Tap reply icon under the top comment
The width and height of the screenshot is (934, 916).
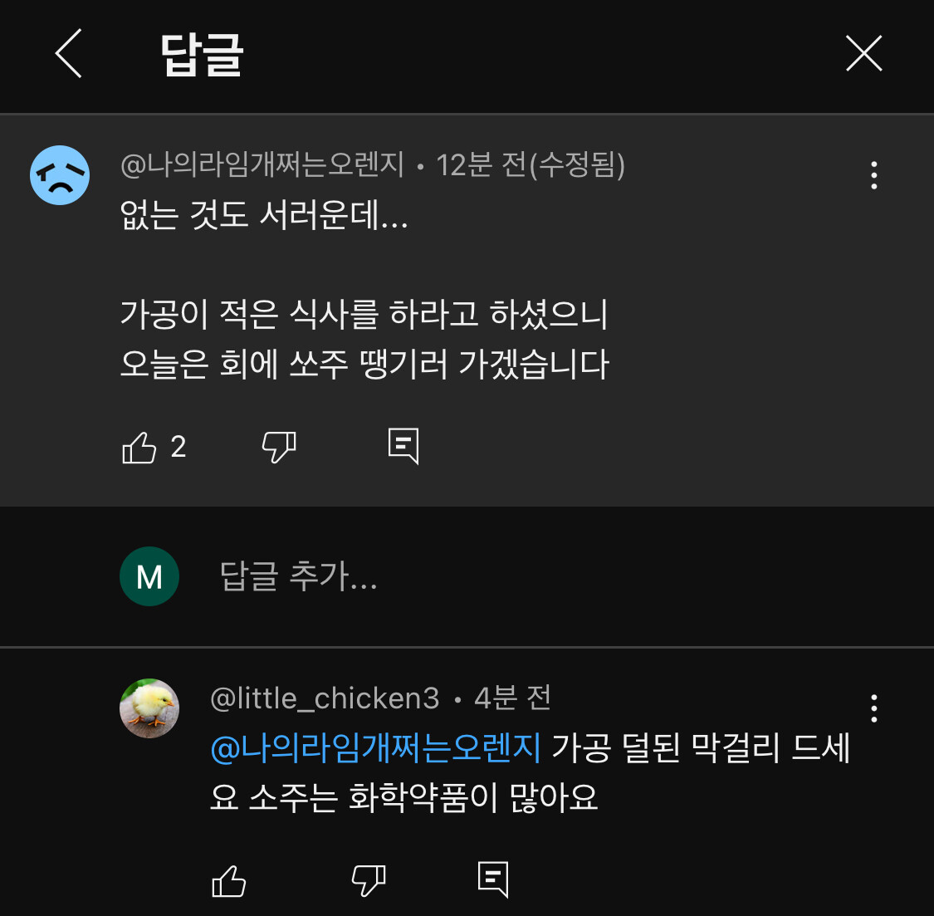(x=403, y=447)
